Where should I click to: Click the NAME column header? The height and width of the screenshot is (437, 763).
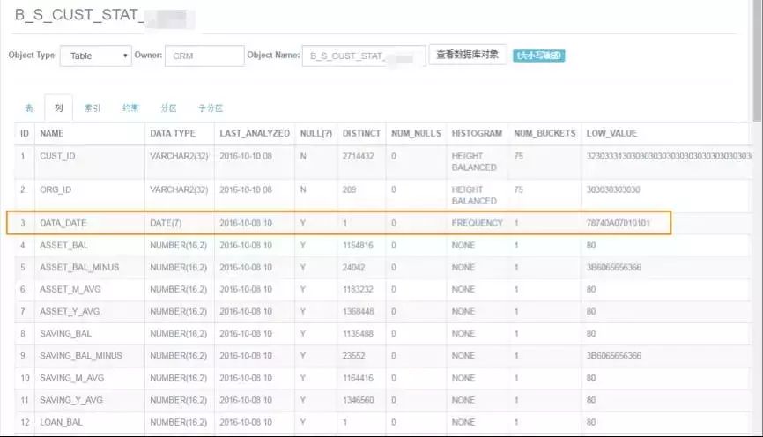pyautogui.click(x=52, y=133)
